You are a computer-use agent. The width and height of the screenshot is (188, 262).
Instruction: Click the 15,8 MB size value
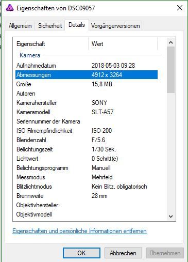pyautogui.click(x=102, y=84)
